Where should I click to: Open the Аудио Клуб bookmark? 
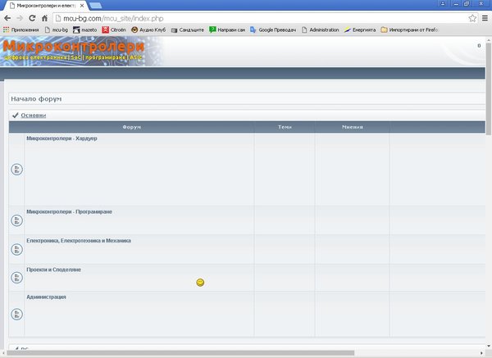(x=148, y=29)
